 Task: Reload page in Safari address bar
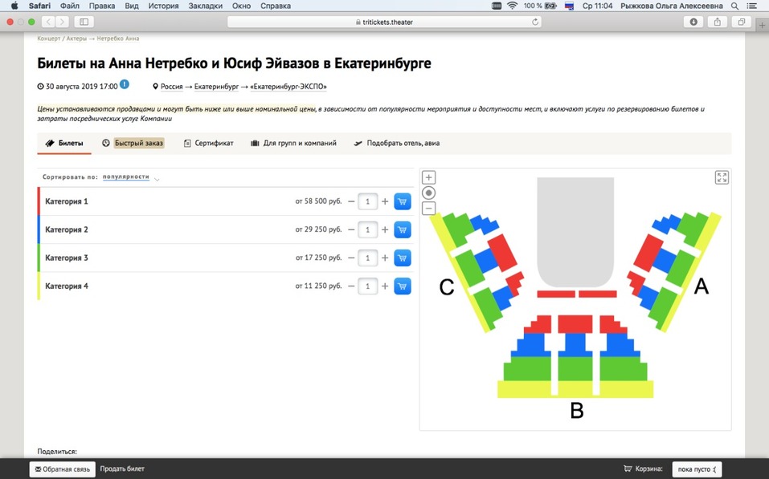pos(535,22)
